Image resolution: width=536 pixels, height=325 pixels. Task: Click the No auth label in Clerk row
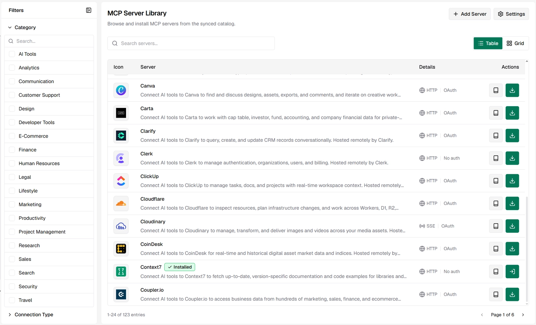pyautogui.click(x=452, y=158)
